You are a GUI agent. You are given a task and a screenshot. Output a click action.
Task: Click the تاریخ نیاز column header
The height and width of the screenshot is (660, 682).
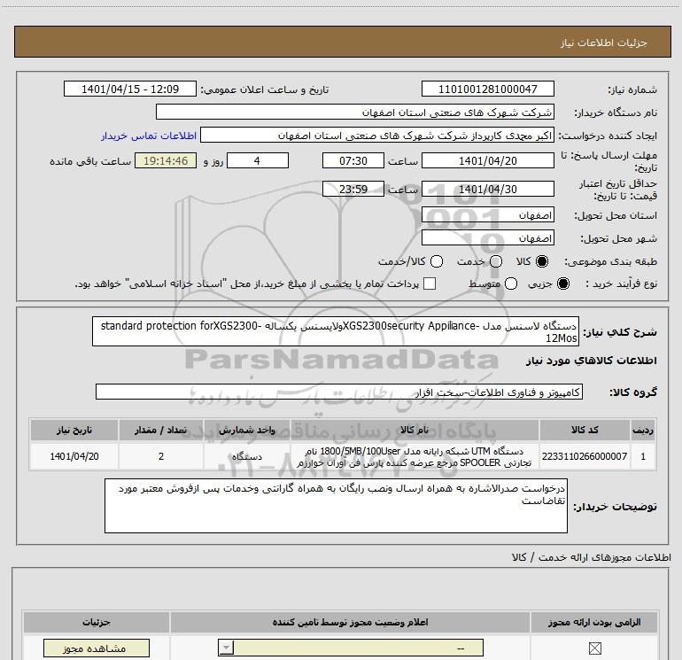[74, 430]
